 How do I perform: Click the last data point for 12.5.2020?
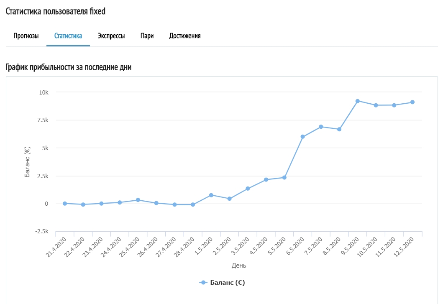tap(412, 102)
